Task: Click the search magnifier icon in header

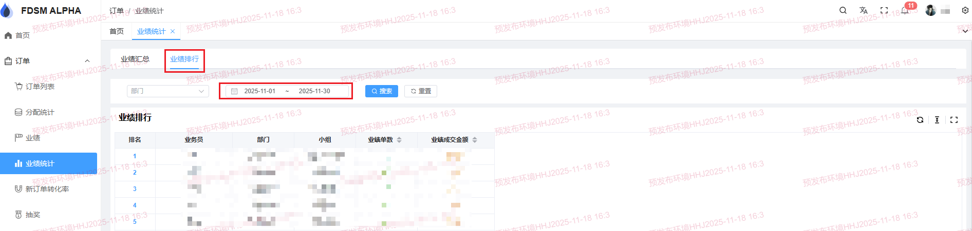Action: [843, 10]
